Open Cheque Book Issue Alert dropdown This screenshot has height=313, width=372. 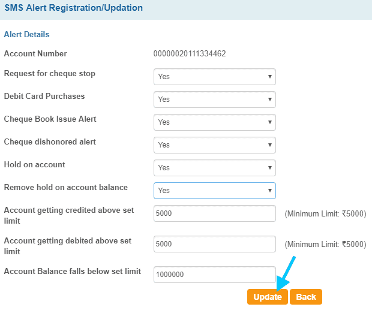click(x=214, y=122)
